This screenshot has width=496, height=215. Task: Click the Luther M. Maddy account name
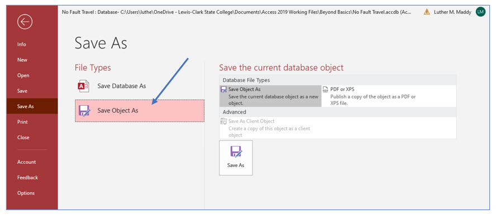tap(452, 12)
